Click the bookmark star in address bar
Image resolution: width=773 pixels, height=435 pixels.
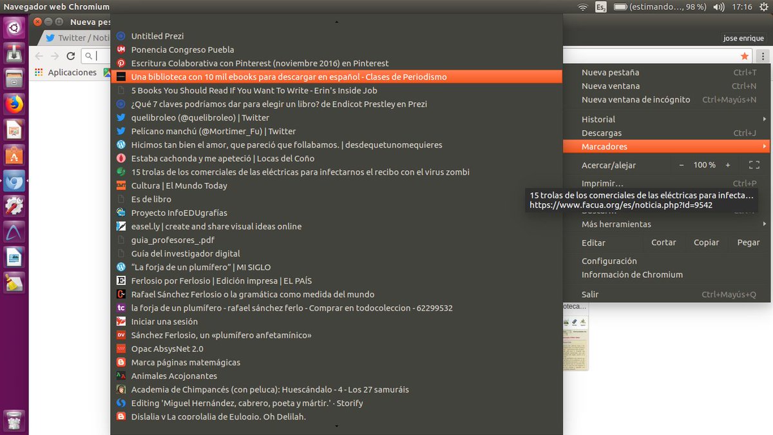[x=745, y=56]
